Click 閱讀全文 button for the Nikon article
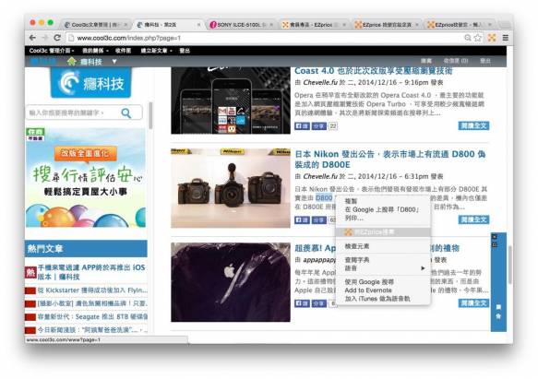This screenshot has height=379, width=538. click(x=473, y=219)
